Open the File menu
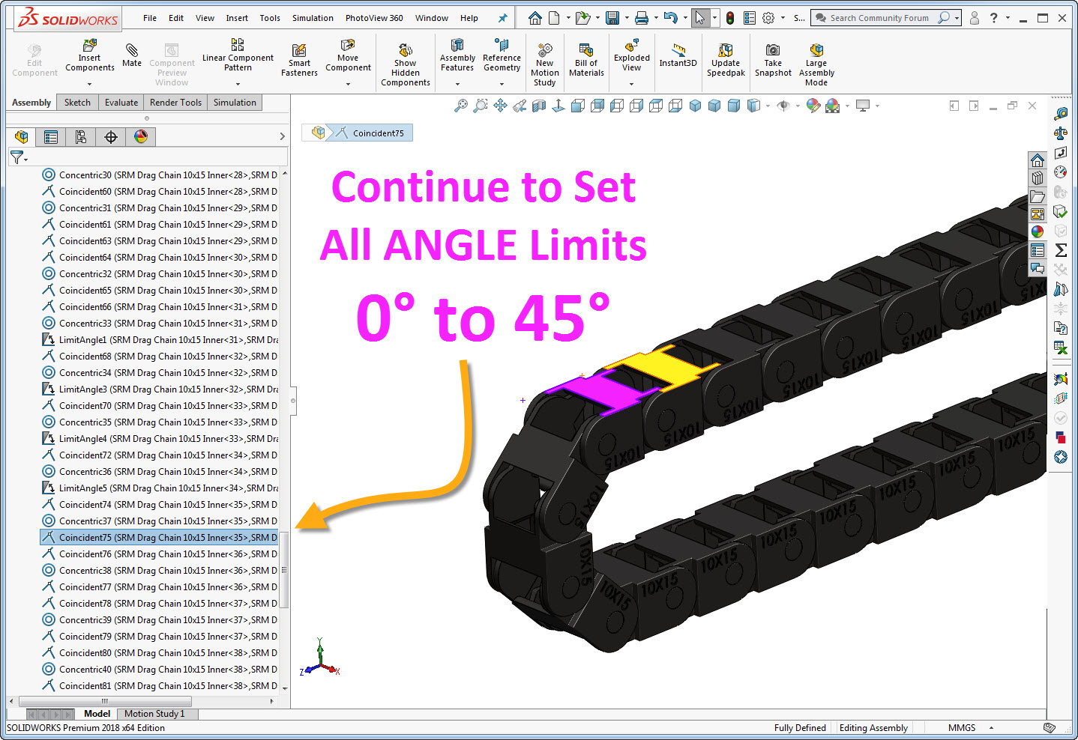The height and width of the screenshot is (740, 1078). click(x=150, y=18)
